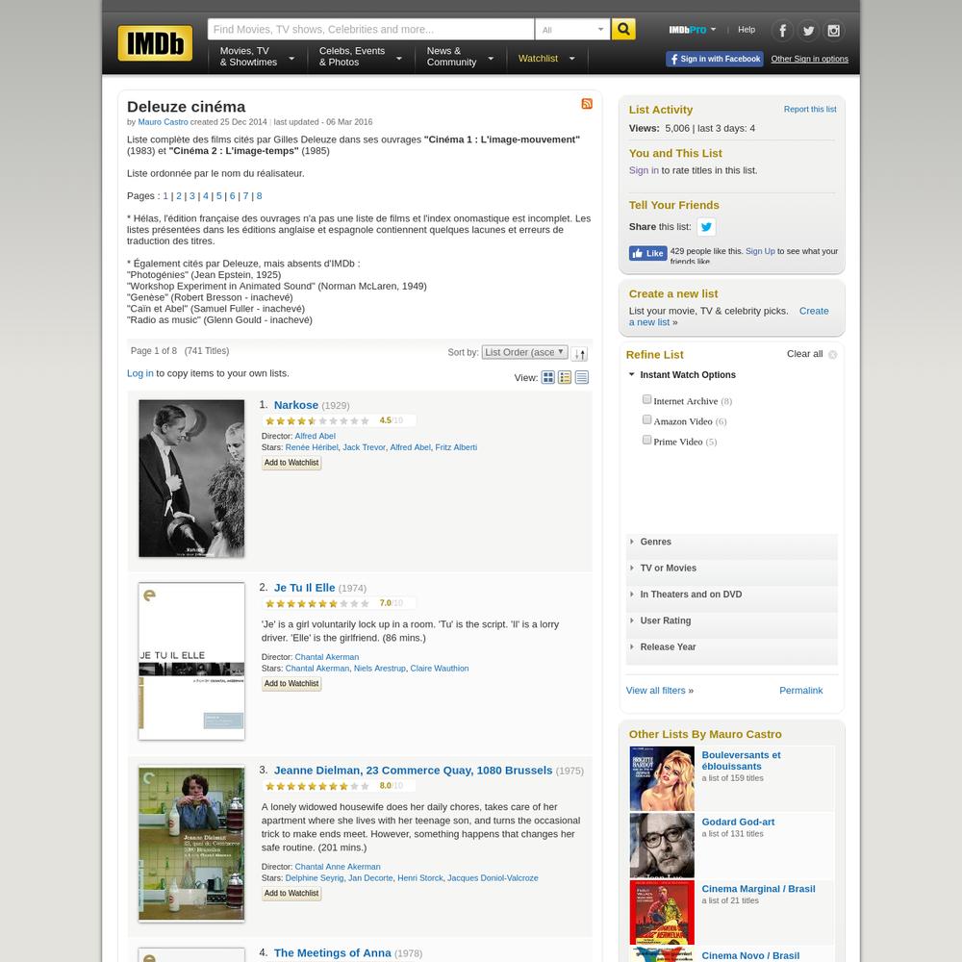
Task: Click Sign Up to see friends' likes
Action: 760,251
